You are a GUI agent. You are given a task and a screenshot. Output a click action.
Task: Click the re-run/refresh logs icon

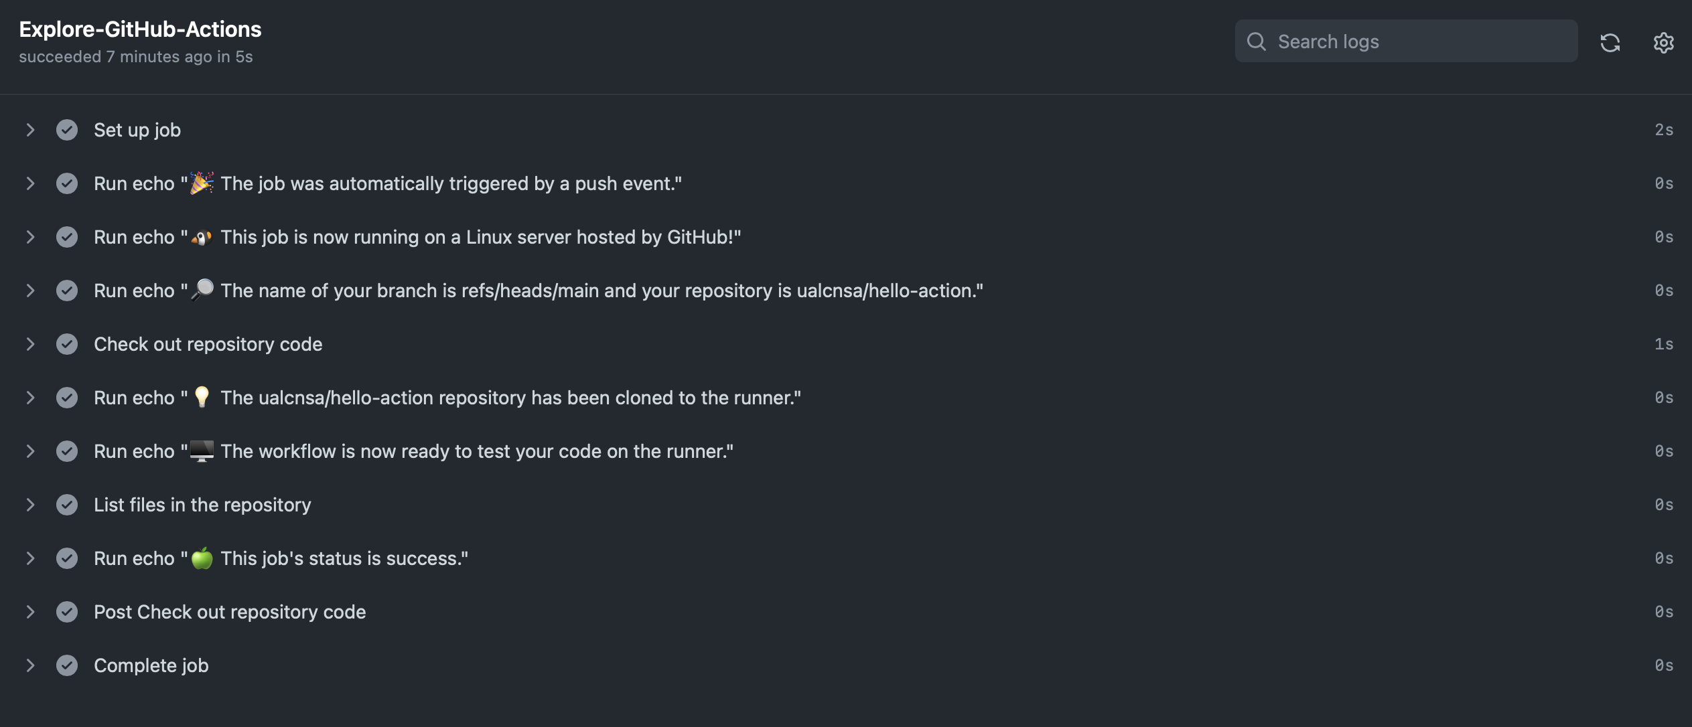1611,42
